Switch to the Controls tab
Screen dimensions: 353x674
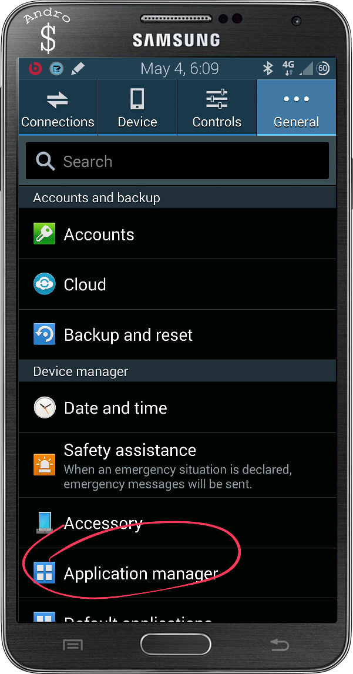pyautogui.click(x=217, y=108)
